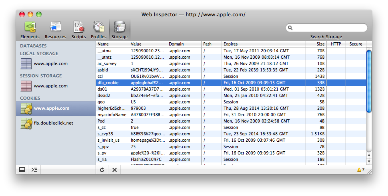This screenshot has height=196, width=388.
Task: Open the Scripts panel
Action: point(79,30)
